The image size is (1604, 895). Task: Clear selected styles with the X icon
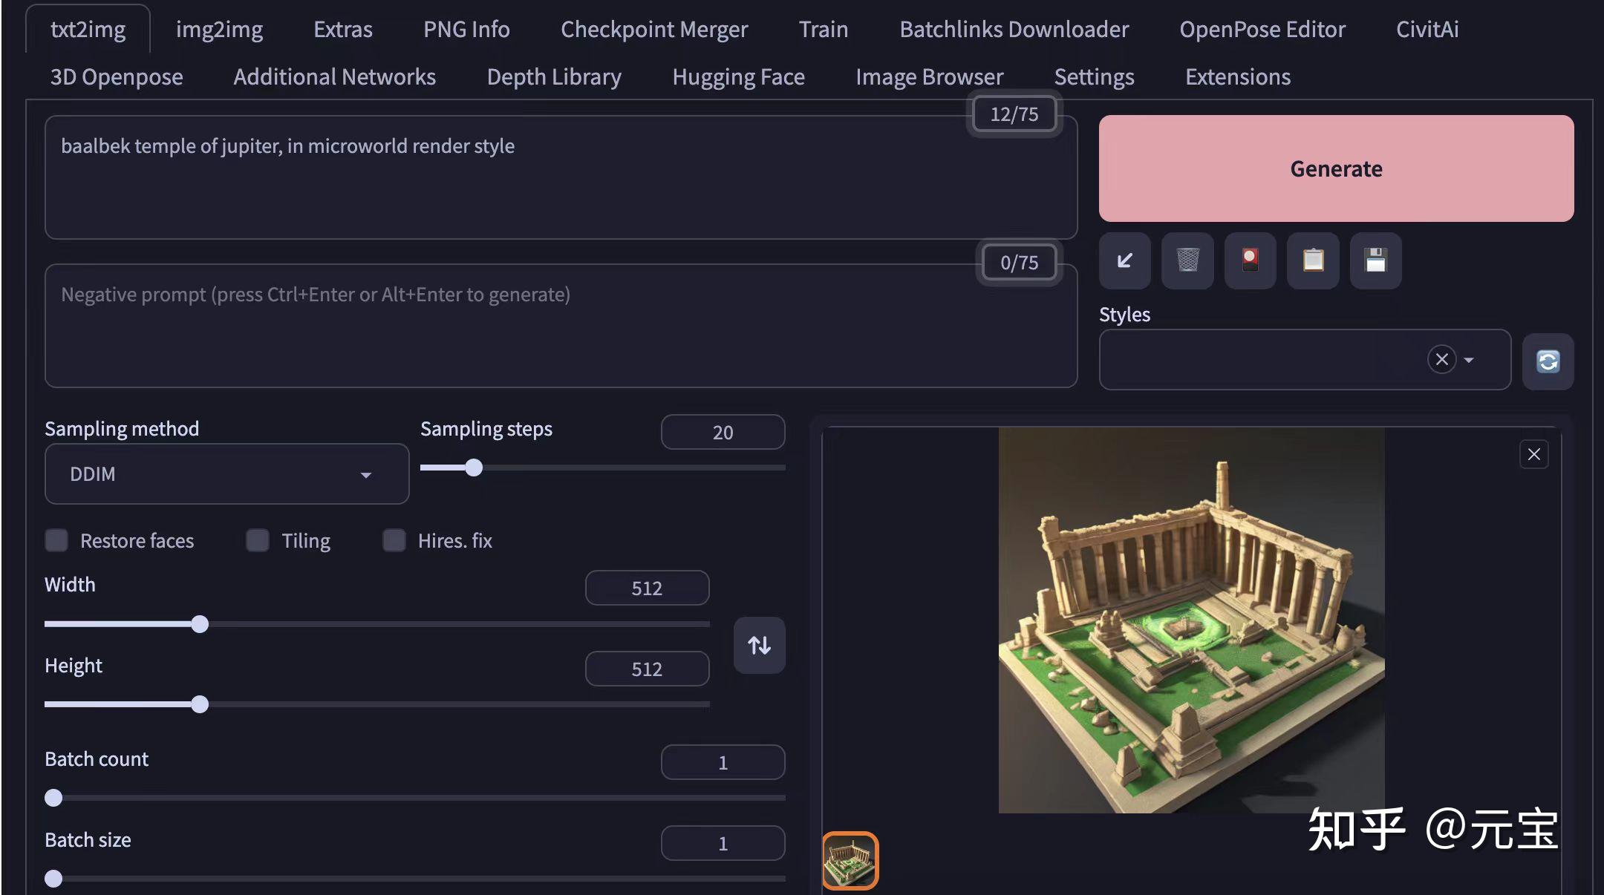pos(1441,360)
